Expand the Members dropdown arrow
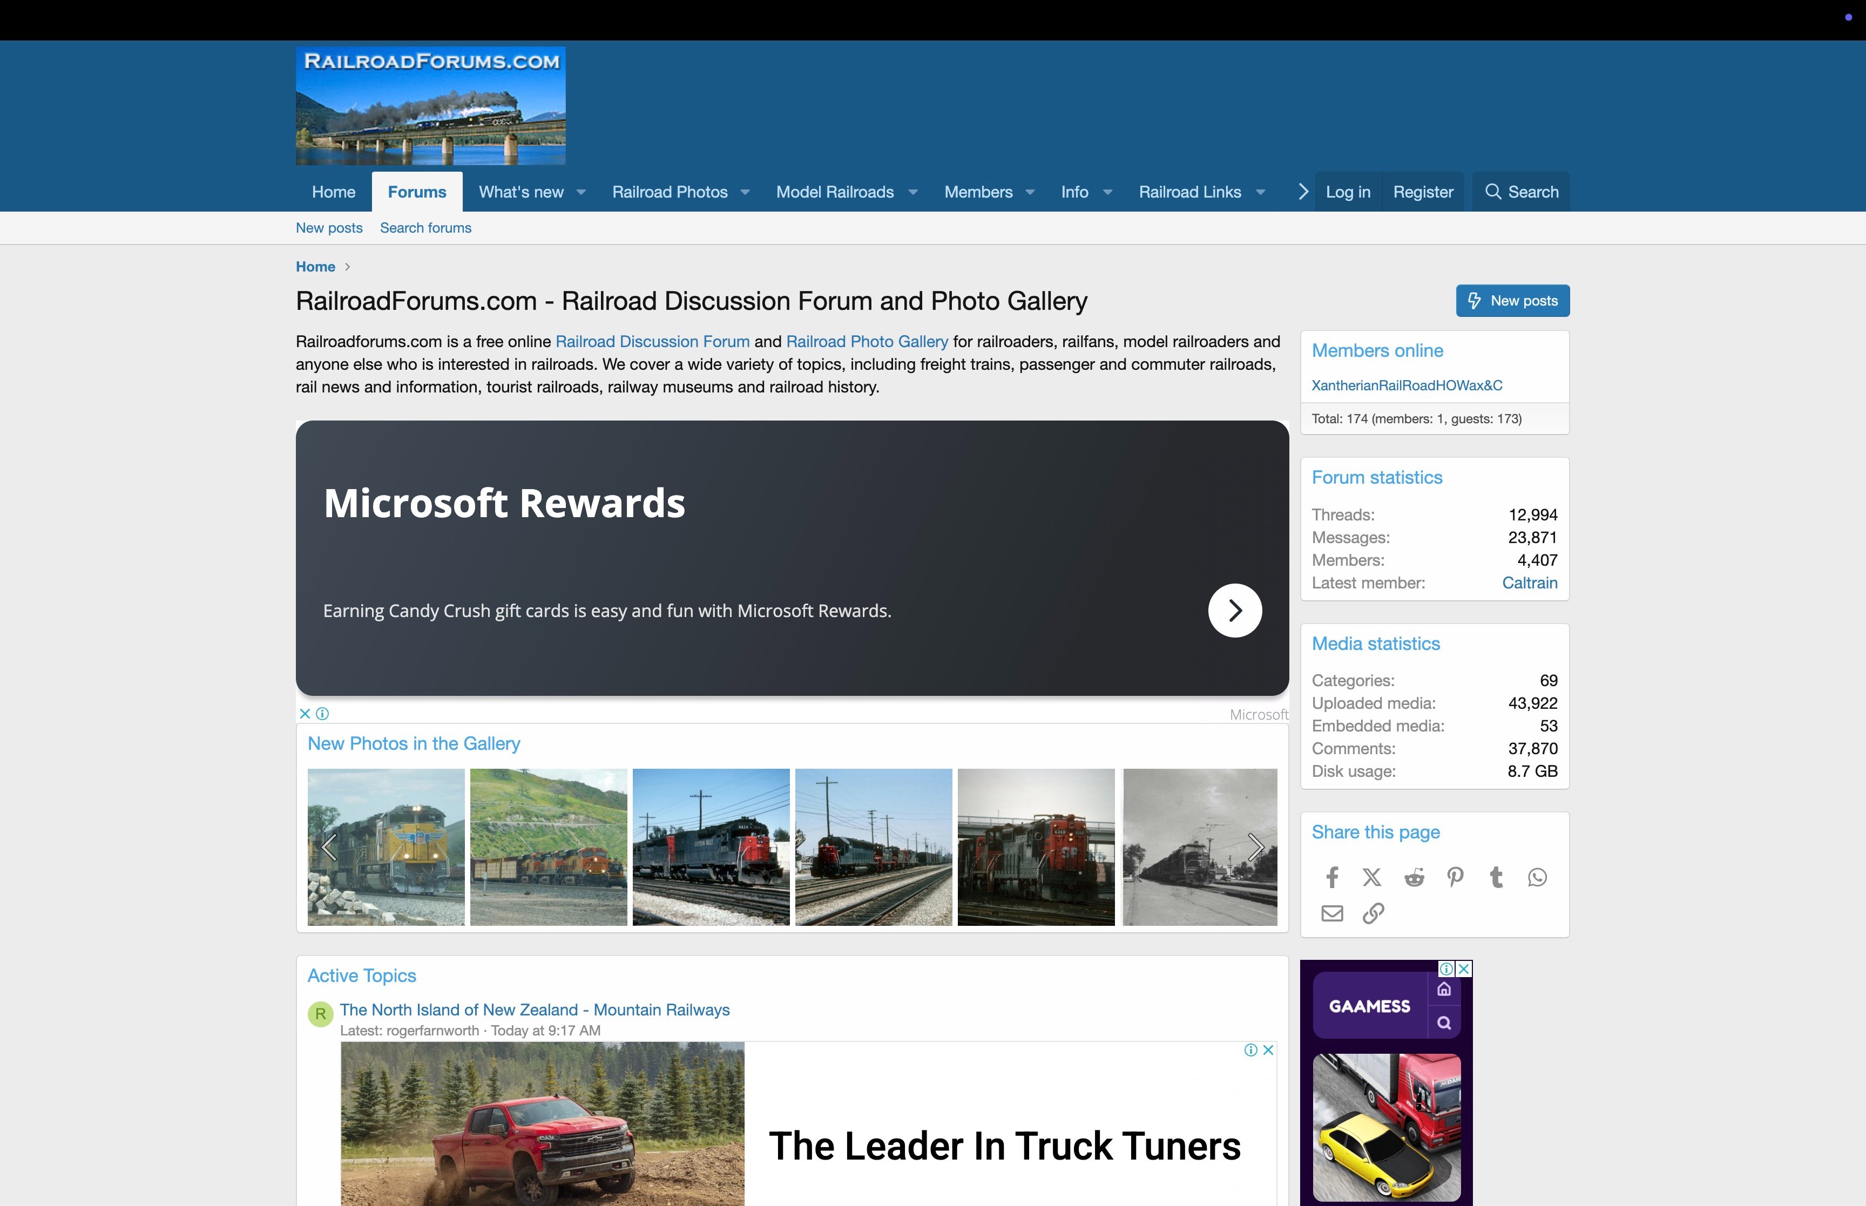This screenshot has height=1206, width=1866. [1031, 193]
